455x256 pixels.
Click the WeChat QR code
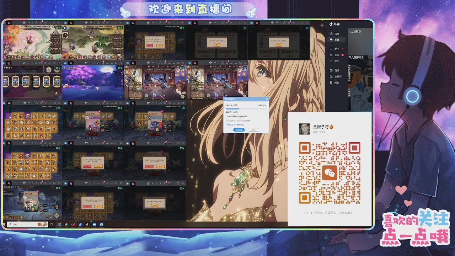[330, 173]
